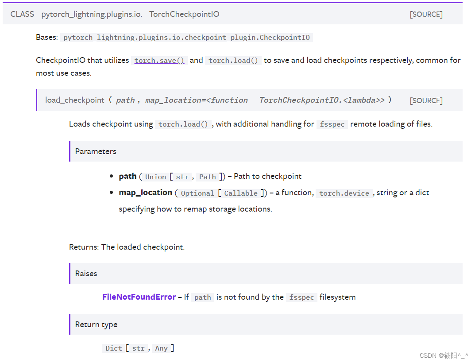Open the Optional type reference for map_location
The width and height of the screenshot is (475, 363).
(197, 193)
